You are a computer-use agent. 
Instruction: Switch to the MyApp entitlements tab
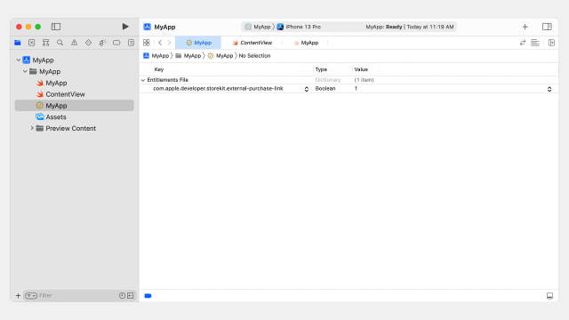[198, 43]
